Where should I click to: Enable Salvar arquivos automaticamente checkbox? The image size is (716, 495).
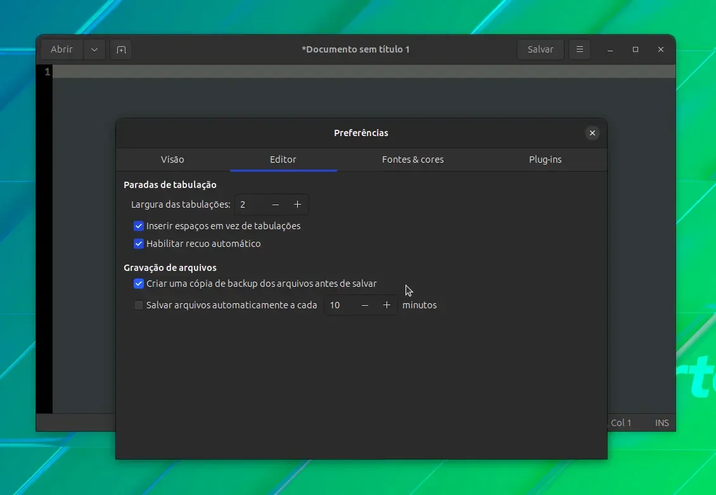pyautogui.click(x=138, y=305)
